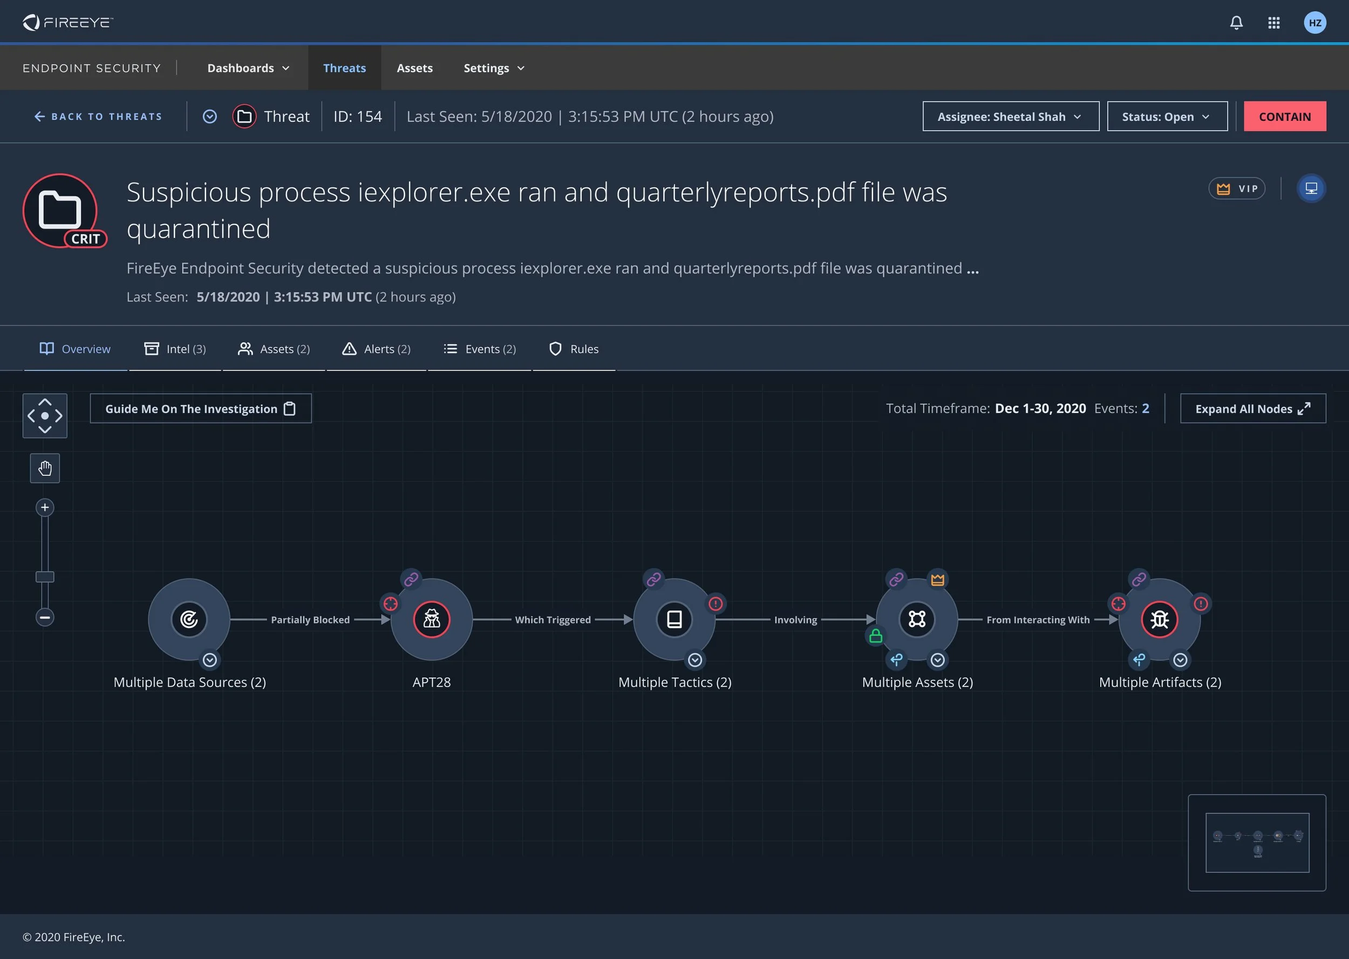Click the notifications bell icon
This screenshot has height=959, width=1349.
point(1236,23)
